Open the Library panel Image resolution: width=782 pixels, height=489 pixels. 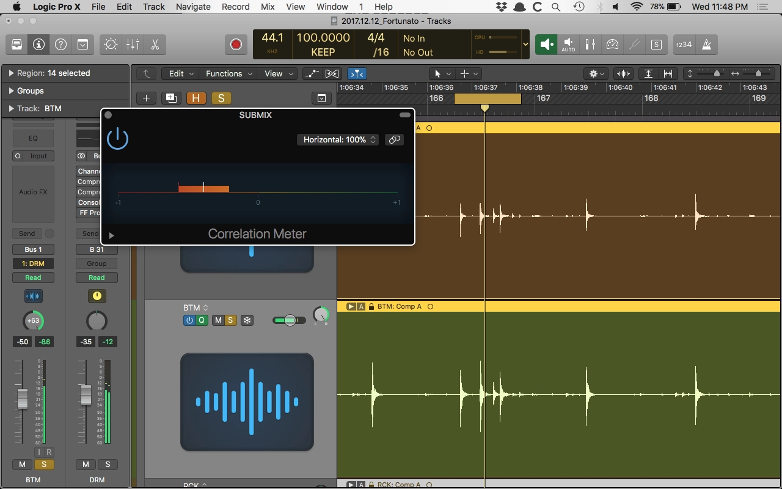[17, 45]
